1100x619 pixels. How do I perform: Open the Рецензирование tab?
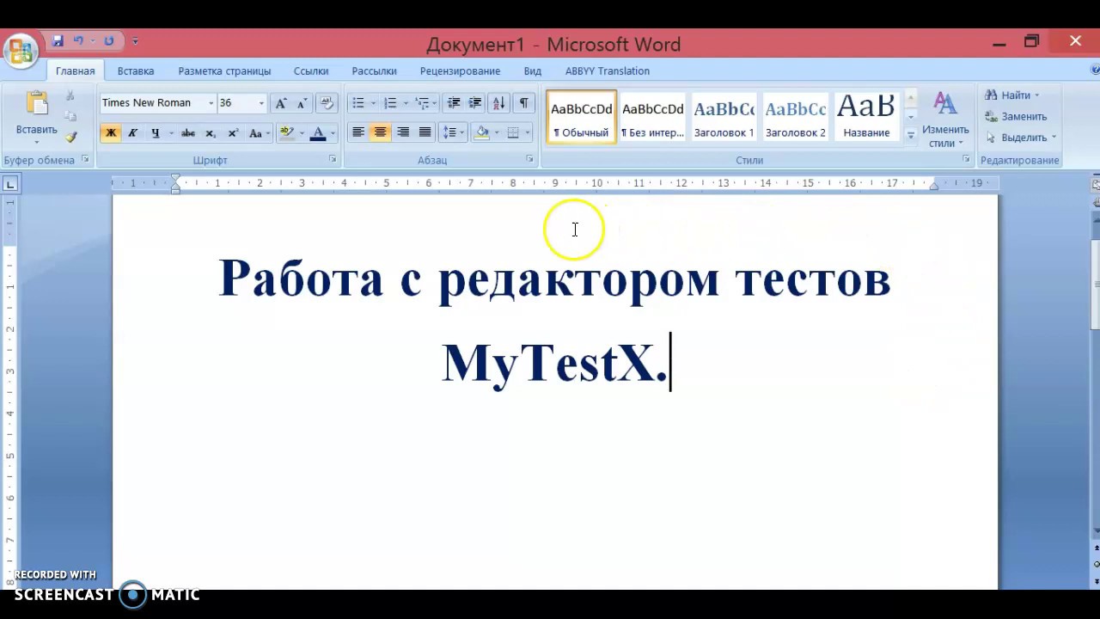[x=460, y=71]
